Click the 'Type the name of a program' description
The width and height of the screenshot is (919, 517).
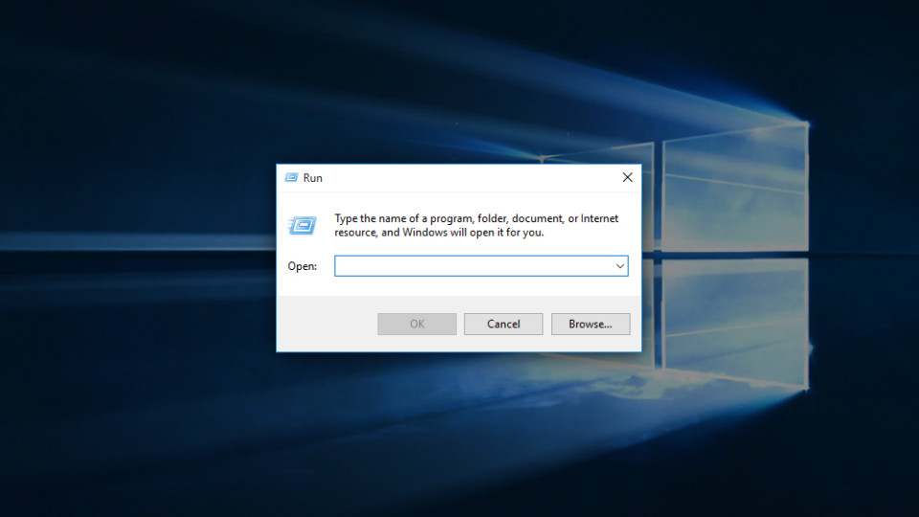coord(476,225)
